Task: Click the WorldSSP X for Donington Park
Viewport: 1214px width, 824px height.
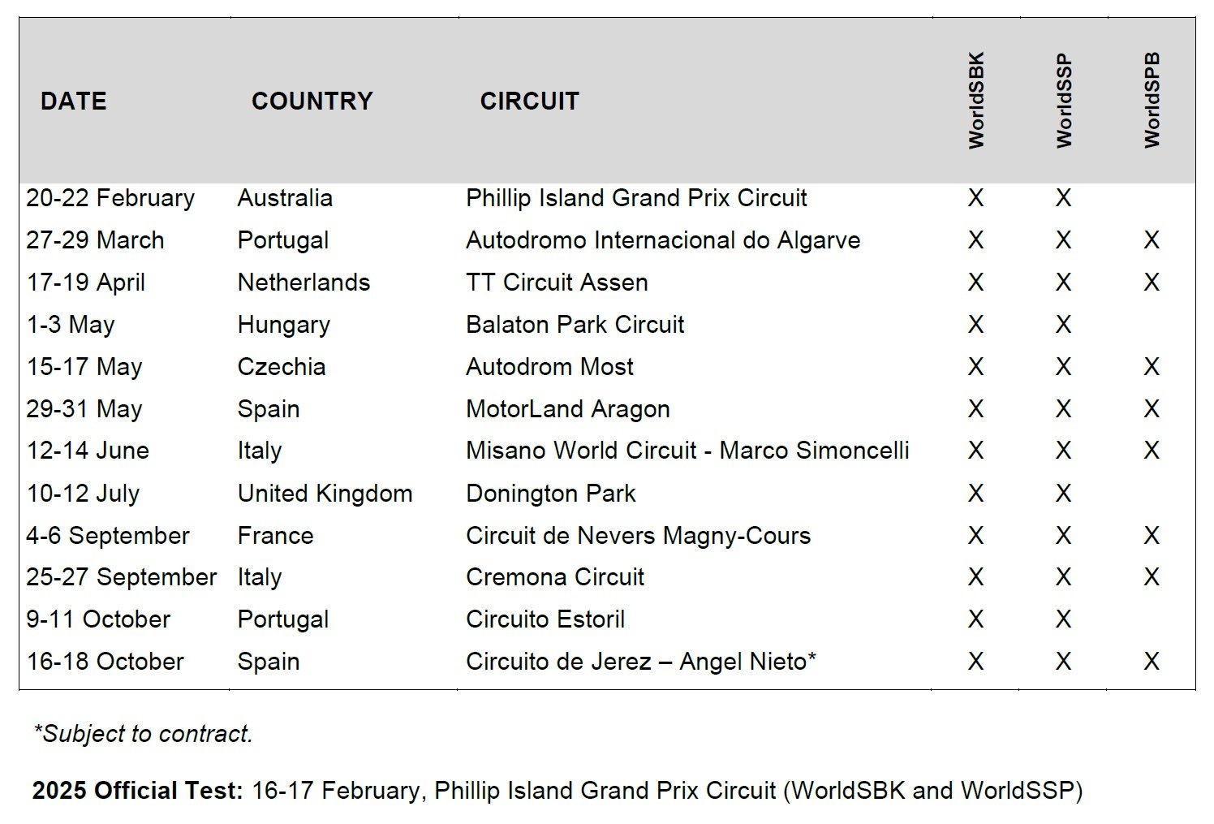Action: coord(1064,493)
